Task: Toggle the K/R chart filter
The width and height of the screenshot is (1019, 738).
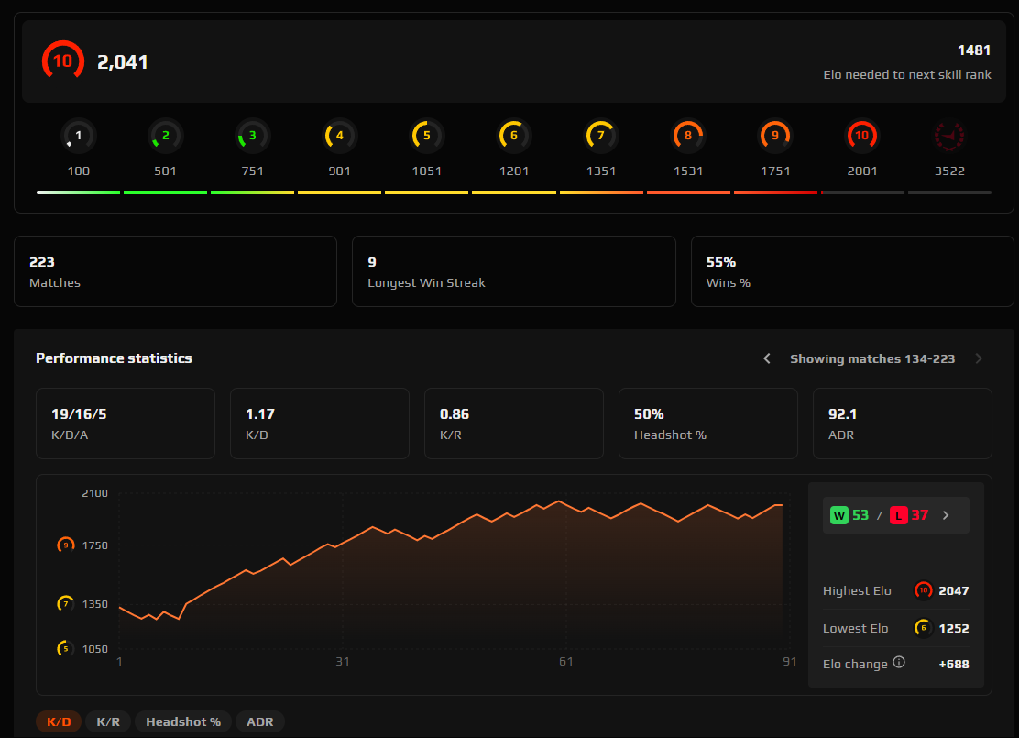Action: (108, 721)
